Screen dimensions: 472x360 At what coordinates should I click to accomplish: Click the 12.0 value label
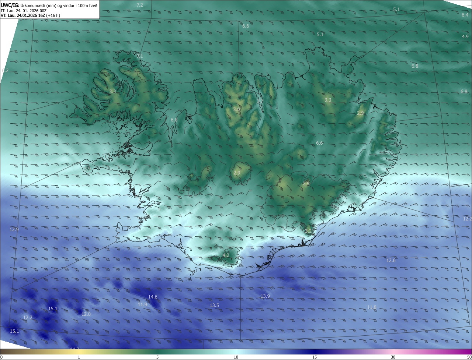click(x=86, y=314)
